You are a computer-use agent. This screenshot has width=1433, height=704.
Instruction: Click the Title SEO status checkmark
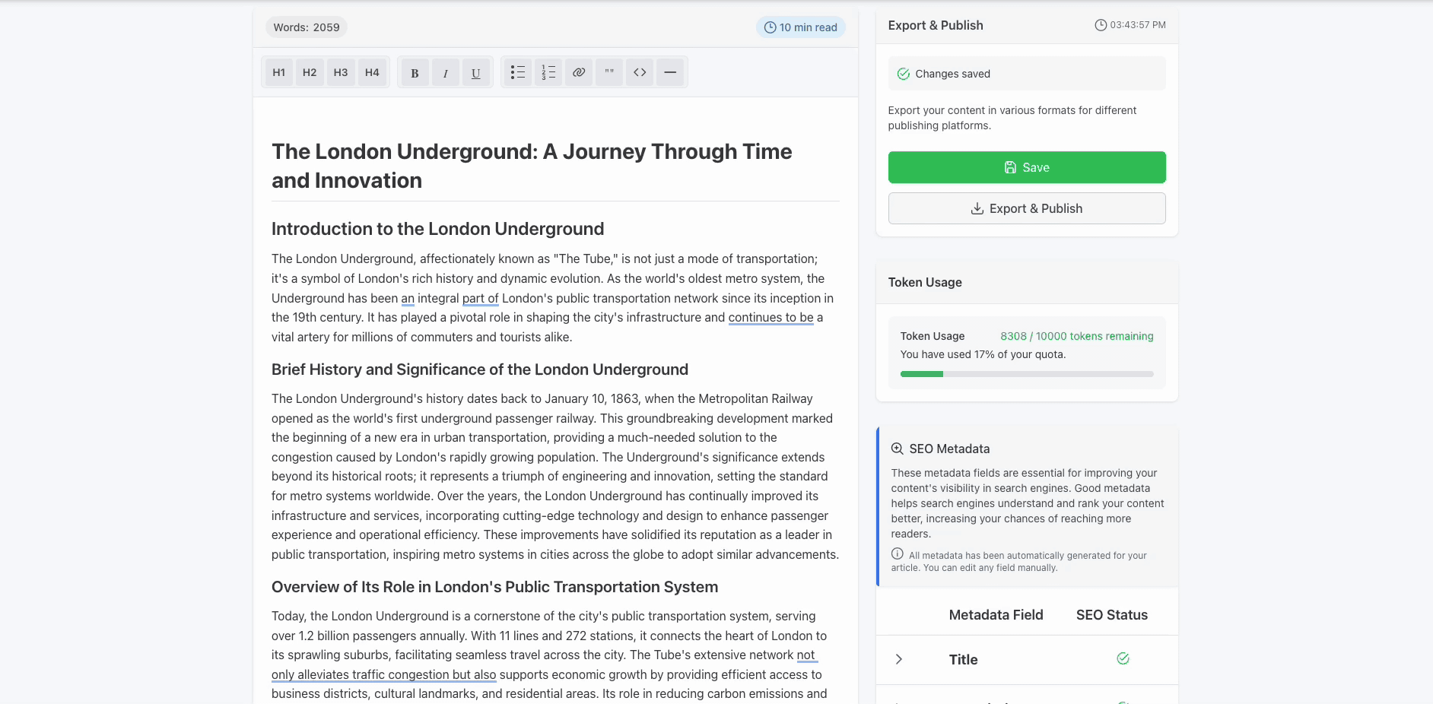[x=1123, y=658]
